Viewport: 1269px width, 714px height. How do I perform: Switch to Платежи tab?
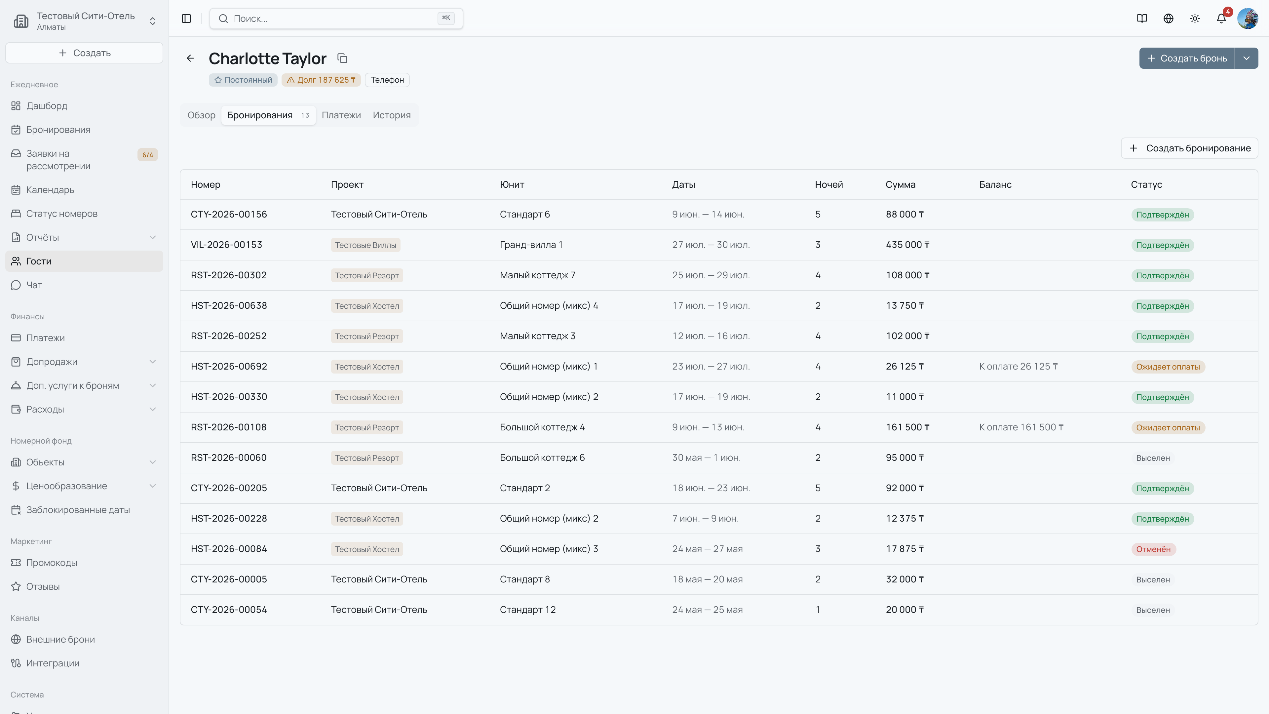click(341, 115)
